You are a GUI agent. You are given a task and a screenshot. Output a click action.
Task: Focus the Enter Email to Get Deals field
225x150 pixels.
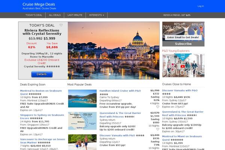pos(183,37)
